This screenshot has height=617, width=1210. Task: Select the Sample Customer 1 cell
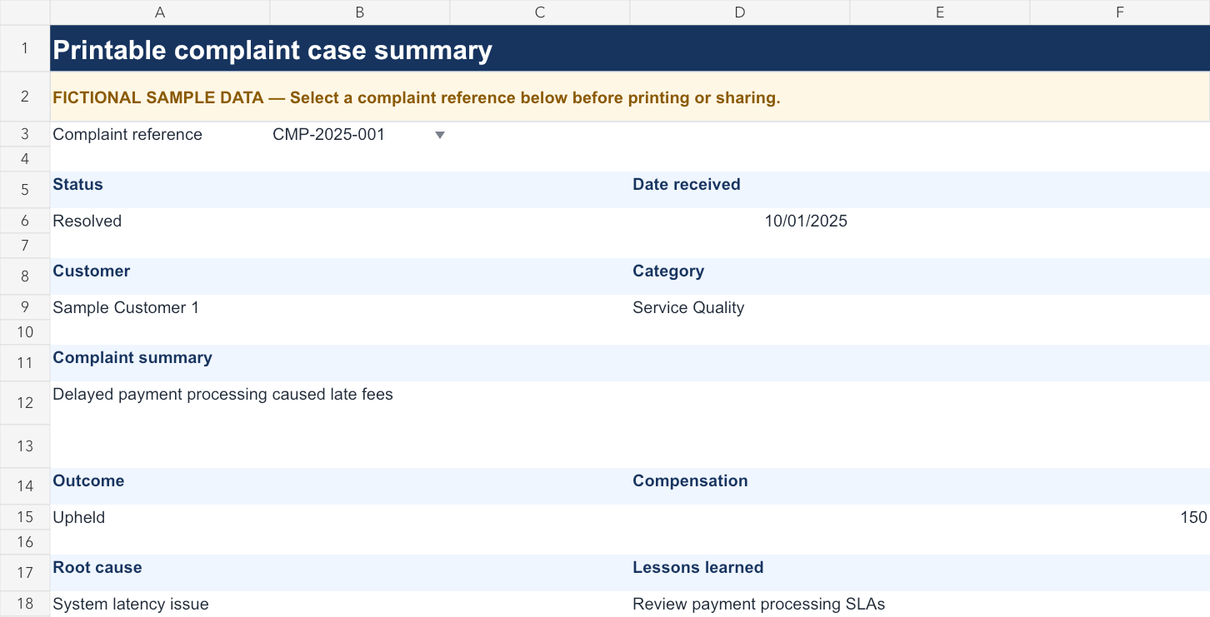click(340, 307)
